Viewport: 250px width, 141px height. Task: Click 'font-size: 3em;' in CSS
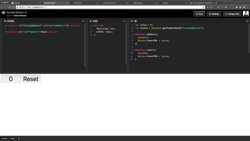(x=106, y=29)
